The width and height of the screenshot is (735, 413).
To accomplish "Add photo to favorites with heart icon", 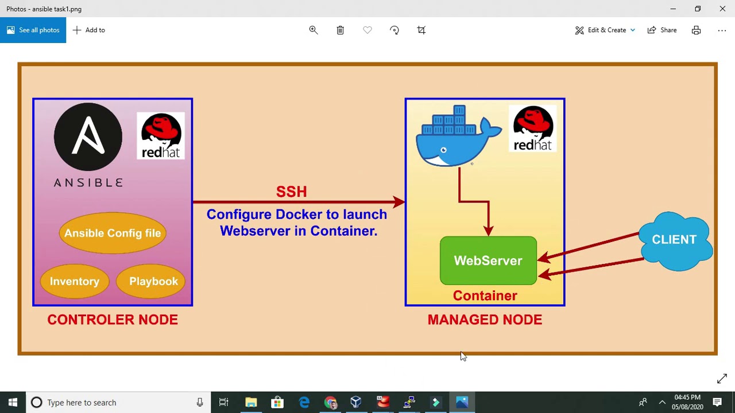I will tap(367, 30).
